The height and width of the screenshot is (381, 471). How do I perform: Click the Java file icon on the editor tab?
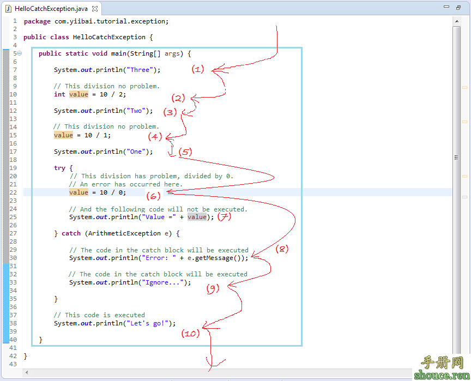(x=9, y=9)
